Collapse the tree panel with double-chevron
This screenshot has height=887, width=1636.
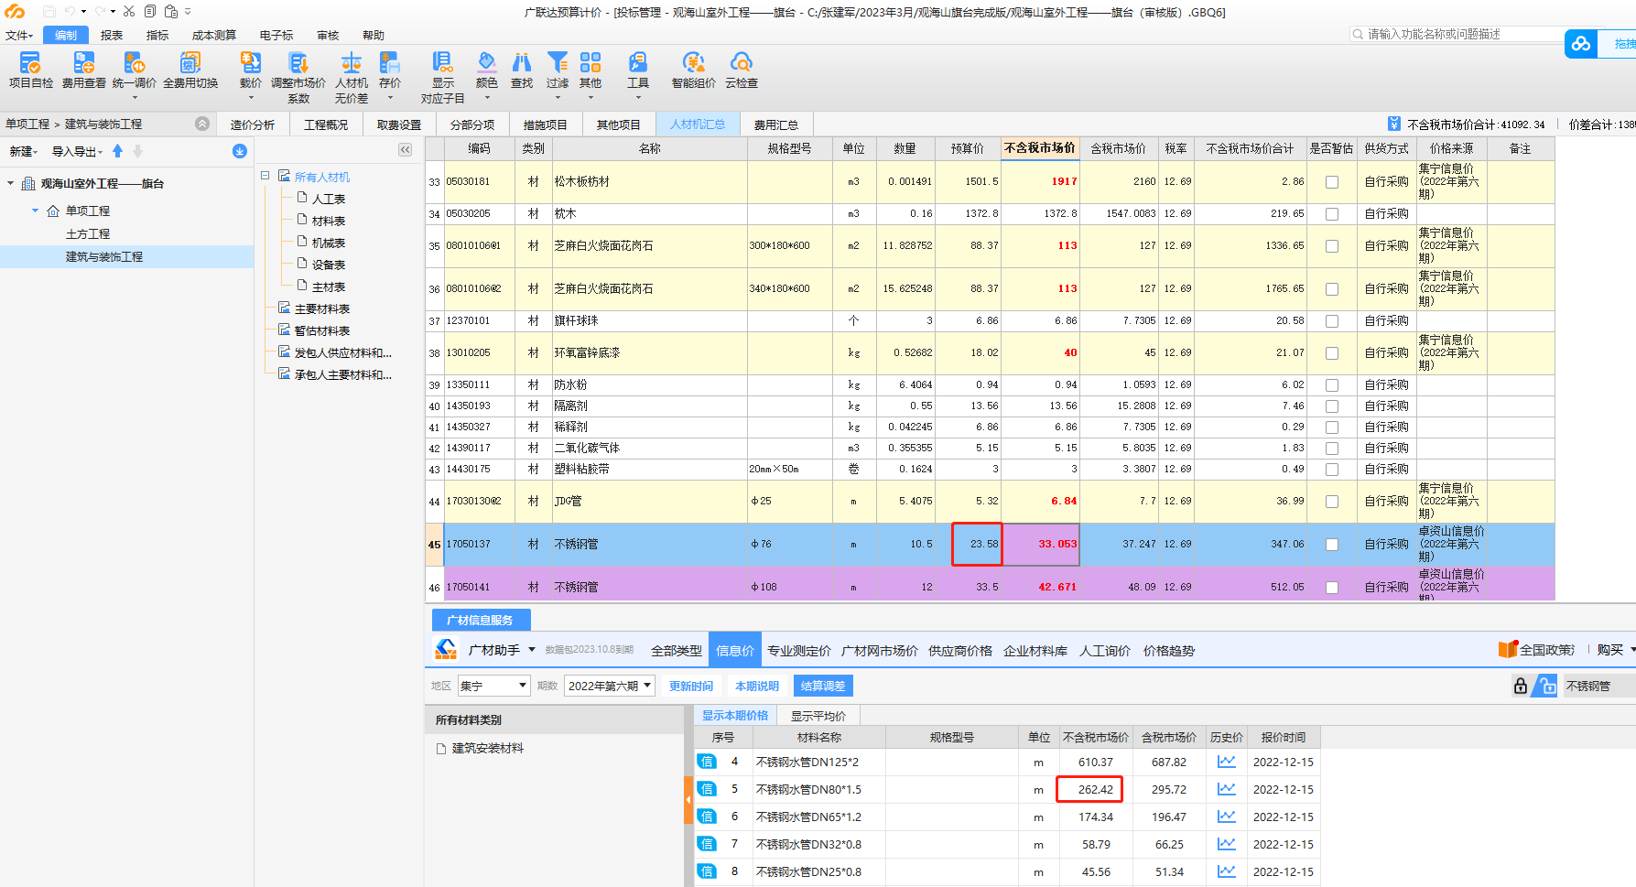(x=405, y=149)
